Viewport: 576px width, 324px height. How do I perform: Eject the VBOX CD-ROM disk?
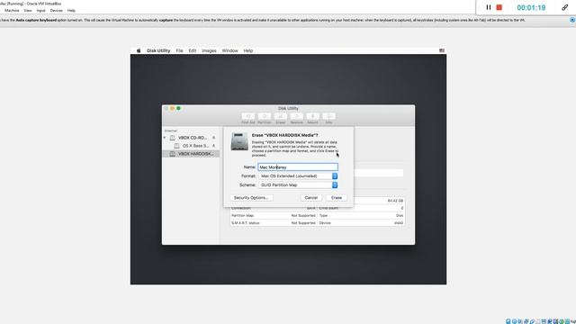point(214,138)
